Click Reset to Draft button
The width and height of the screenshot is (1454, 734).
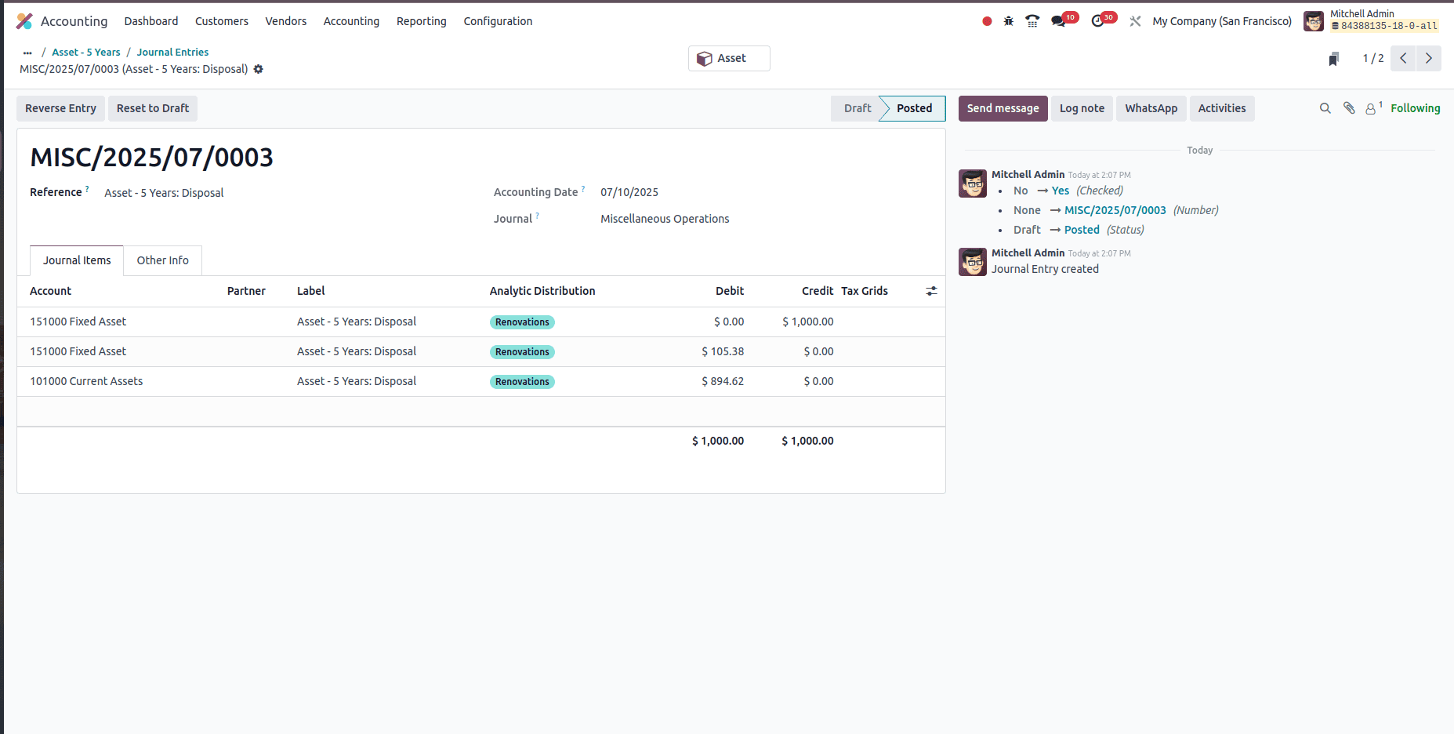(153, 108)
